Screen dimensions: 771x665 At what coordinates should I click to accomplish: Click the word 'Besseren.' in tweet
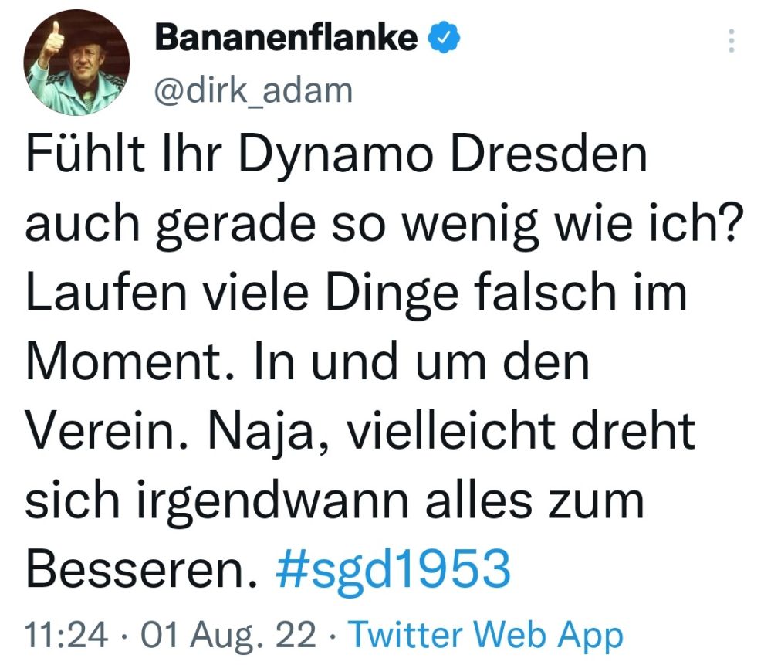pos(141,571)
